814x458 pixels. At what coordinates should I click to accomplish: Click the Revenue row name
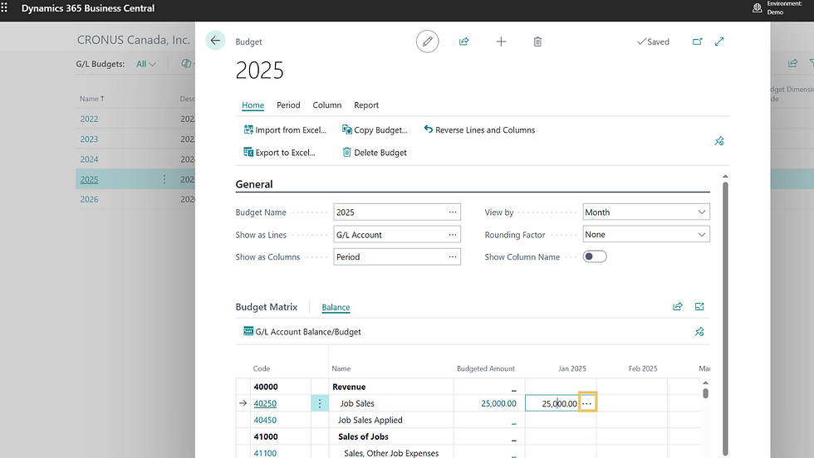[349, 387]
